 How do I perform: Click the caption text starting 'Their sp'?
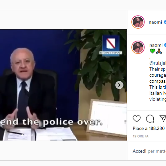158,69
